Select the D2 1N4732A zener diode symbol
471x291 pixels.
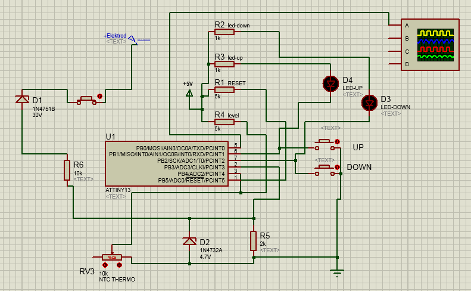coord(189,241)
